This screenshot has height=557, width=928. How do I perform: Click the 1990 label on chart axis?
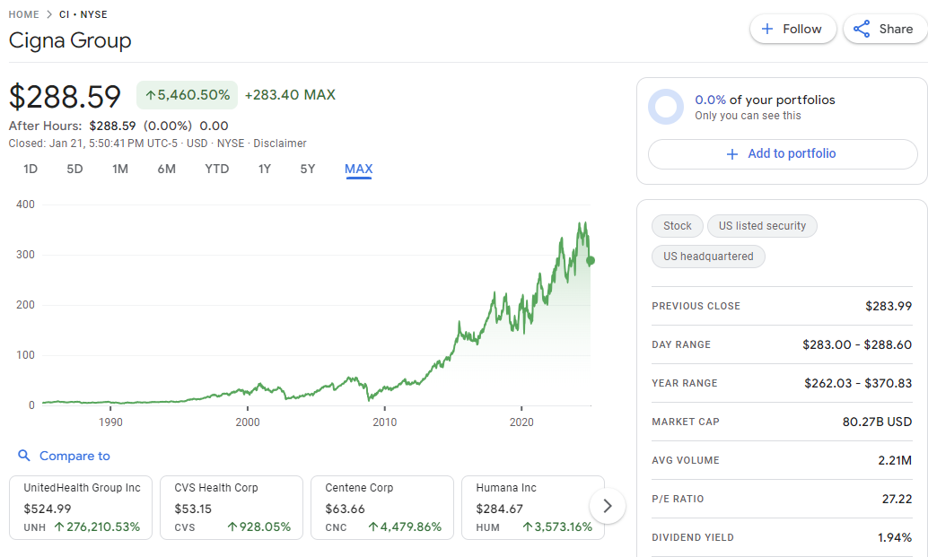click(110, 422)
